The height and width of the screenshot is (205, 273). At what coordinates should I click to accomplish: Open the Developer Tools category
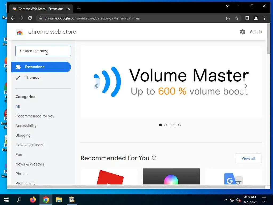click(29, 145)
